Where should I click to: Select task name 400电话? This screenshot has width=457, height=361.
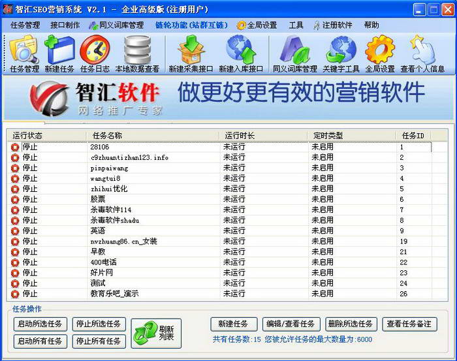point(103,262)
